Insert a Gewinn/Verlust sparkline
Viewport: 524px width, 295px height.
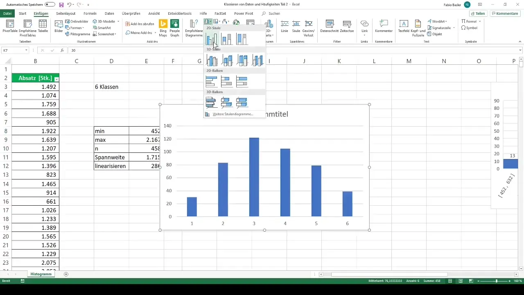[x=308, y=28]
